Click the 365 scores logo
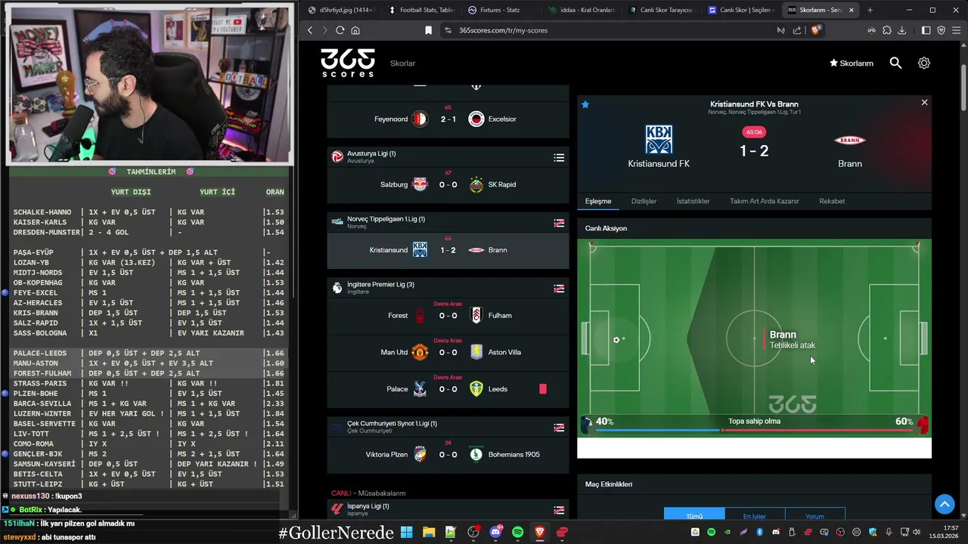 pyautogui.click(x=347, y=63)
